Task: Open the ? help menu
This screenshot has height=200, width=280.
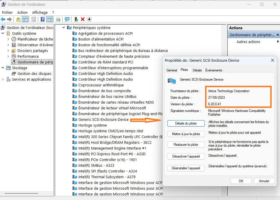Action: (53, 13)
